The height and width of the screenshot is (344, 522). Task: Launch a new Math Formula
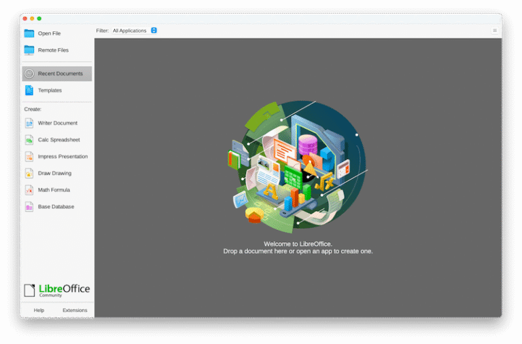point(54,190)
